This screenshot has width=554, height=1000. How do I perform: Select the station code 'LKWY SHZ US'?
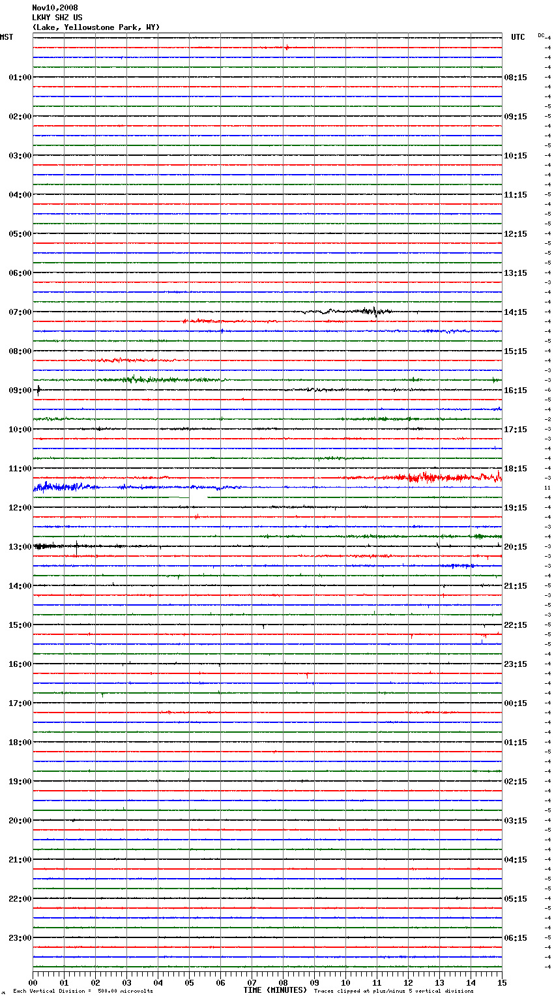click(x=57, y=18)
